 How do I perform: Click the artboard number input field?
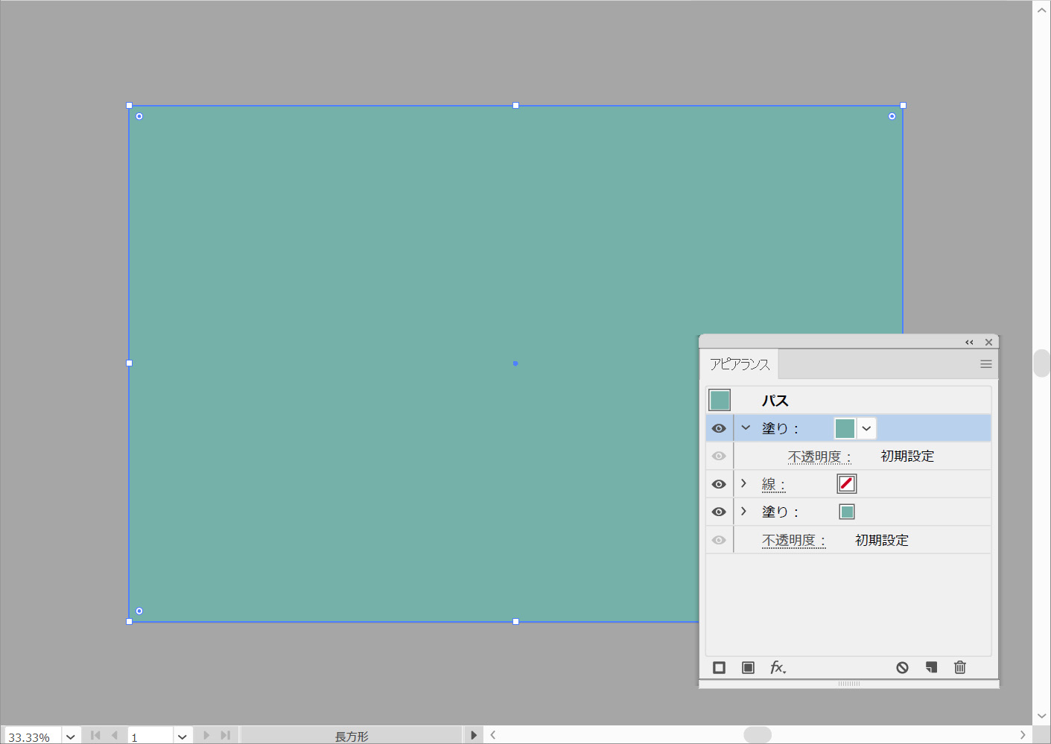click(150, 737)
